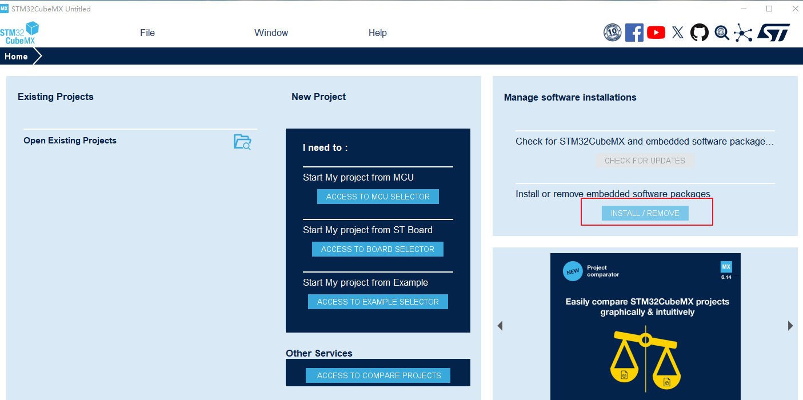This screenshot has height=400, width=803.
Task: Click 'Start My project from Example' text
Action: point(365,282)
